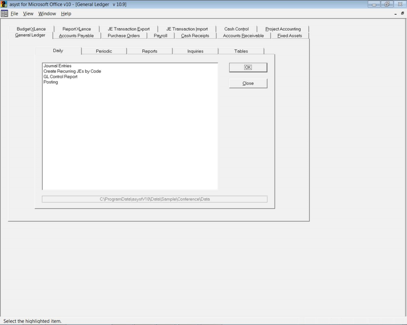The image size is (407, 325).
Task: Switch to the Cash Receipts tab
Action: click(195, 36)
